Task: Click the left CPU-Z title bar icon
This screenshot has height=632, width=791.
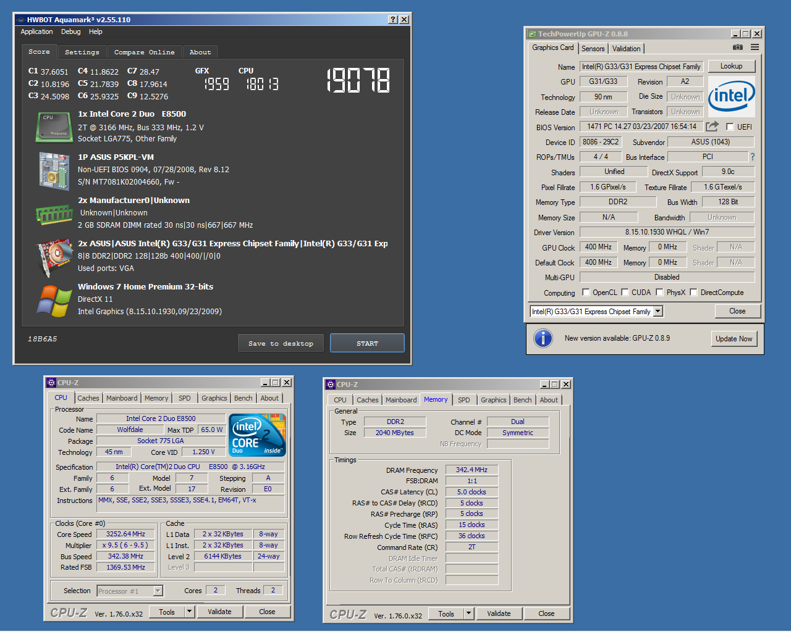Action: (51, 383)
